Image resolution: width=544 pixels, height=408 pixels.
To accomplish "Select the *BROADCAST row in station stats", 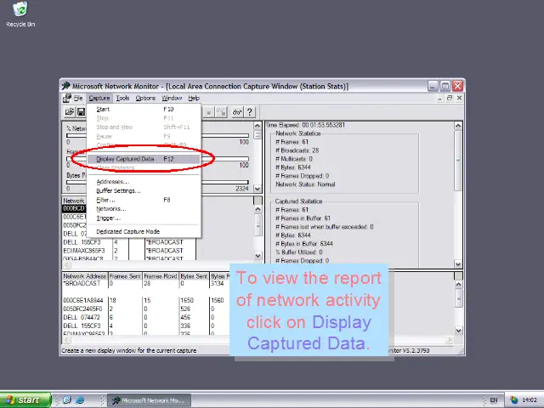I will (145, 283).
